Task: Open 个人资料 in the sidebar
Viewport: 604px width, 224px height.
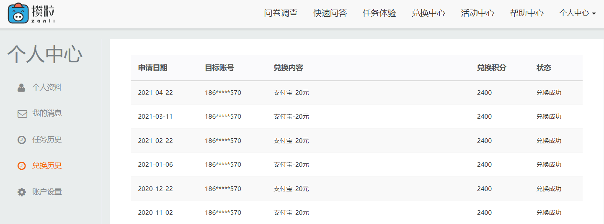Action: coord(47,87)
